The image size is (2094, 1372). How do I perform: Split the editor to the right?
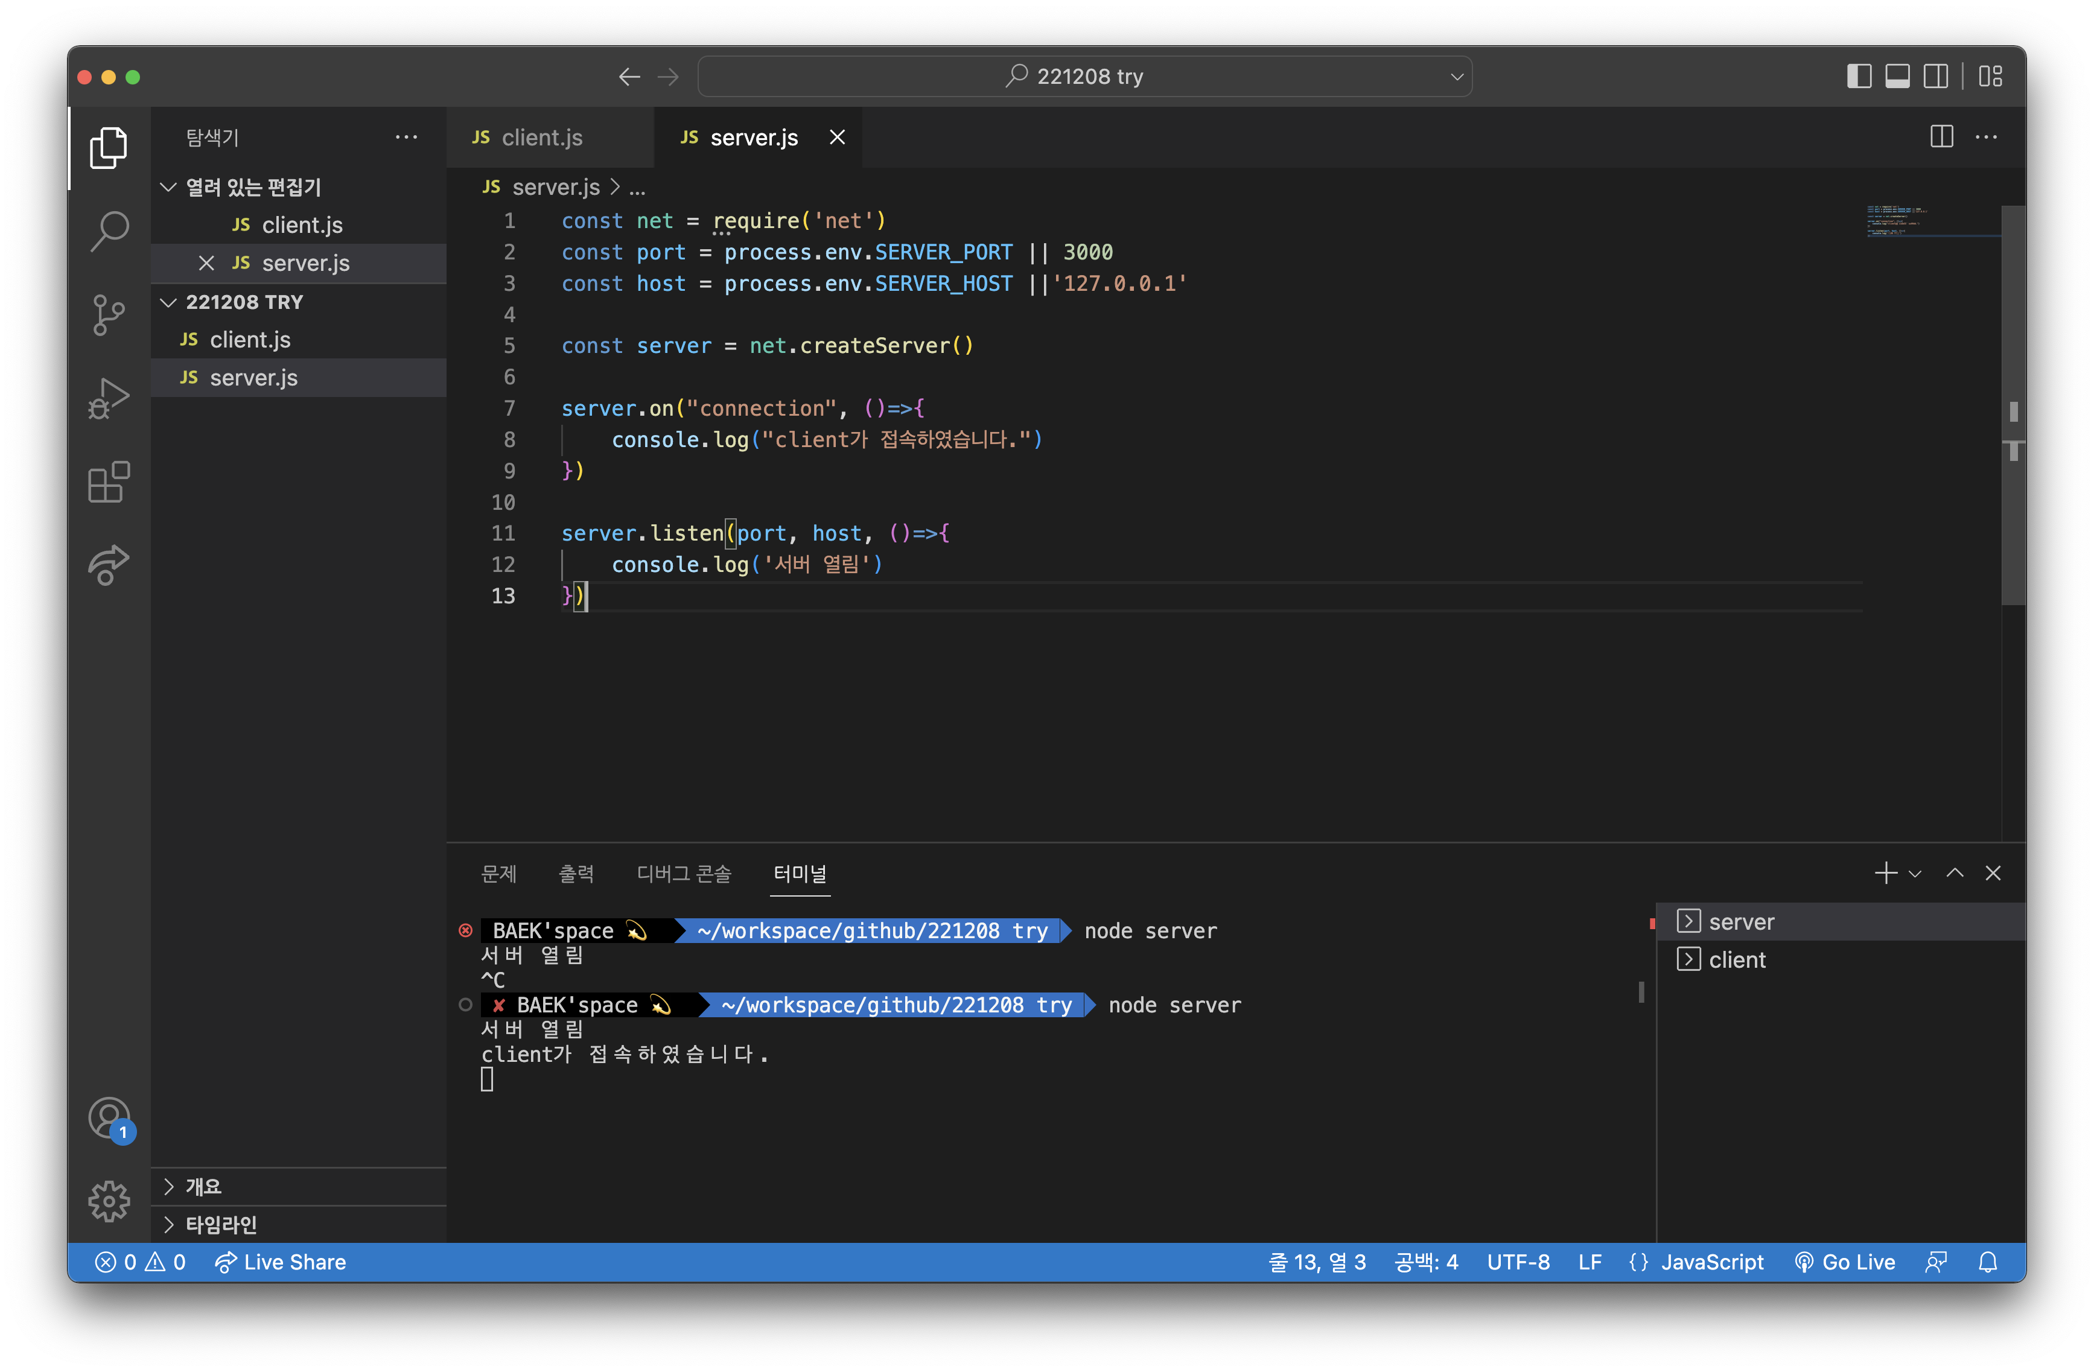tap(1941, 137)
